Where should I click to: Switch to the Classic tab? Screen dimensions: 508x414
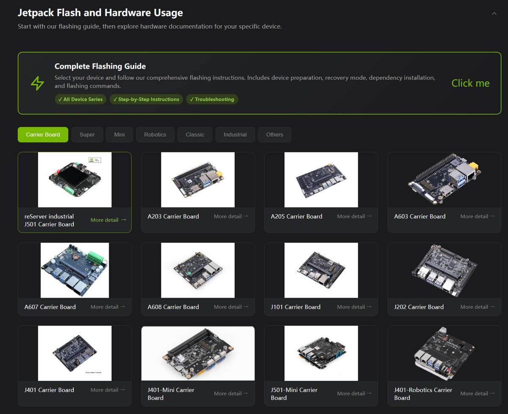pos(195,135)
